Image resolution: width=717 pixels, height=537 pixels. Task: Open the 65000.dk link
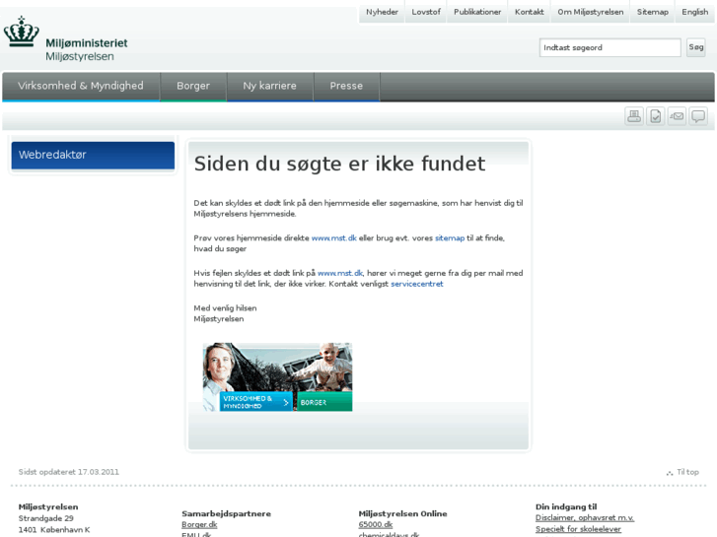[376, 524]
